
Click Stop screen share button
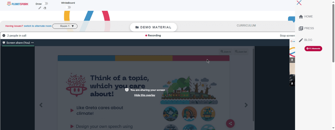(287, 36)
